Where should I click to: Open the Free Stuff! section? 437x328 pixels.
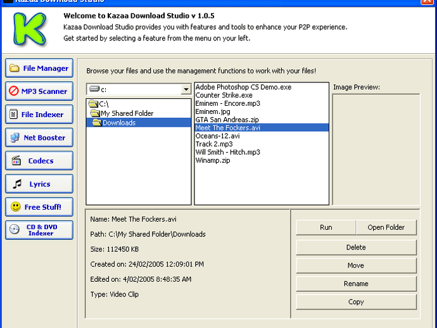(39, 207)
